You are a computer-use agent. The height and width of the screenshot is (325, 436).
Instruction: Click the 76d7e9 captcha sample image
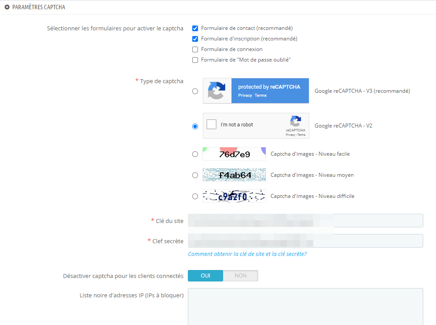coord(234,154)
